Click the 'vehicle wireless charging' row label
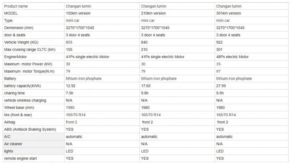This screenshot has height=164, width=291. point(25,100)
